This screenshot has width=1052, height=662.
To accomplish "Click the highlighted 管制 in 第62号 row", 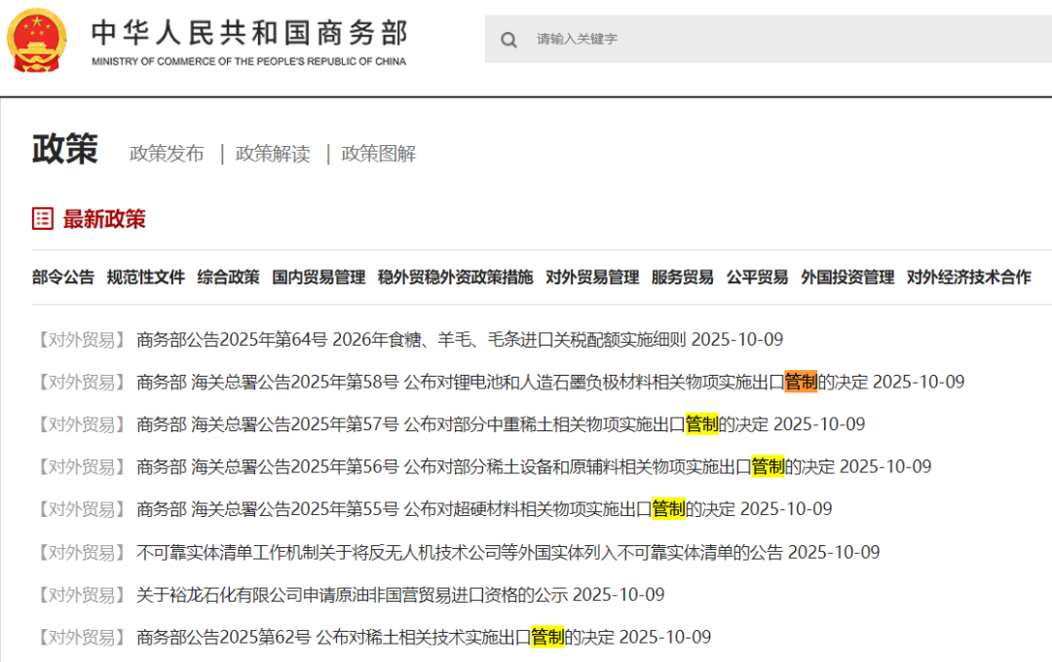I will tap(548, 637).
